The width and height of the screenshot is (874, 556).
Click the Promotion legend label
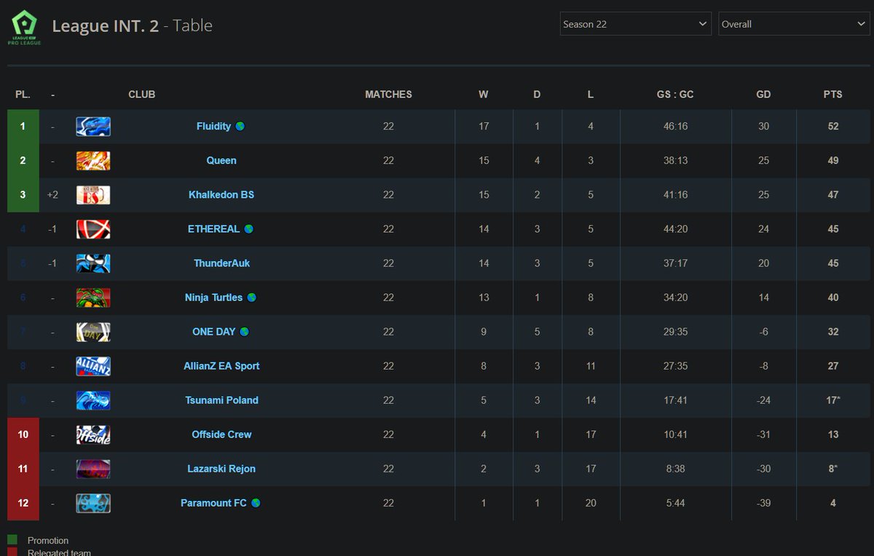[48, 541]
